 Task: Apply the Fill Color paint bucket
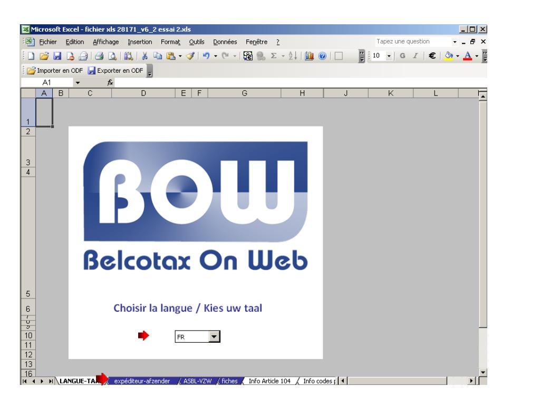click(448, 56)
